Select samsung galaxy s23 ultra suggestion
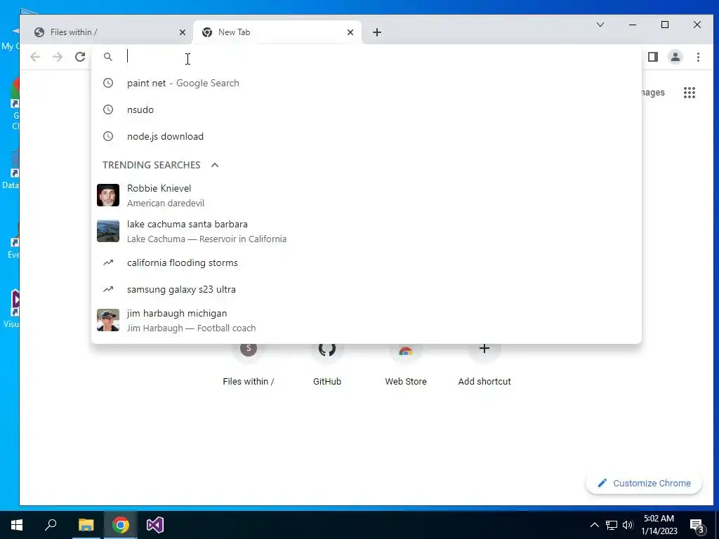 [367, 289]
